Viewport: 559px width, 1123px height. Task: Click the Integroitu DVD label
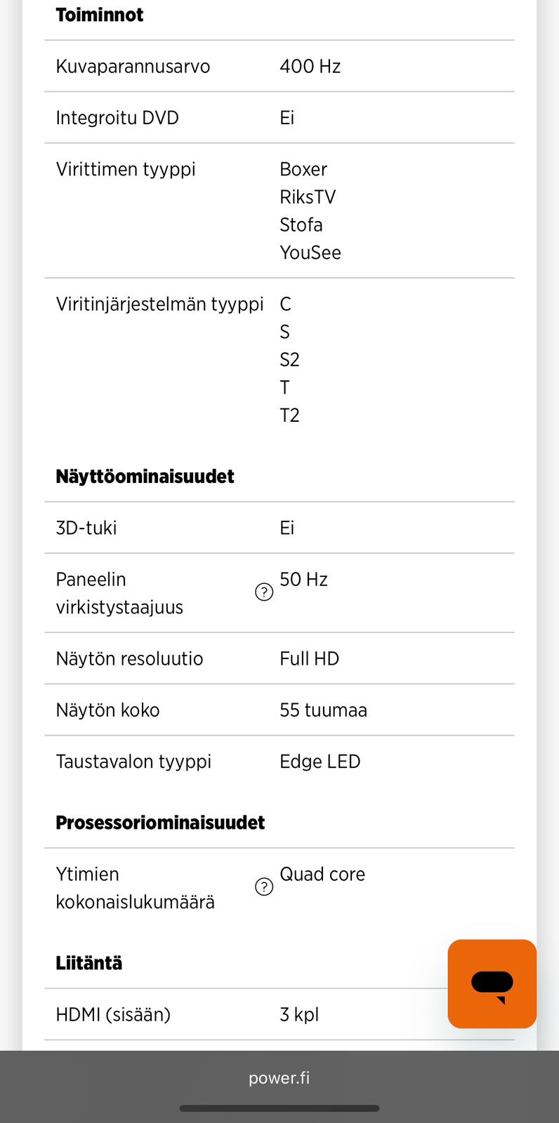pos(117,118)
